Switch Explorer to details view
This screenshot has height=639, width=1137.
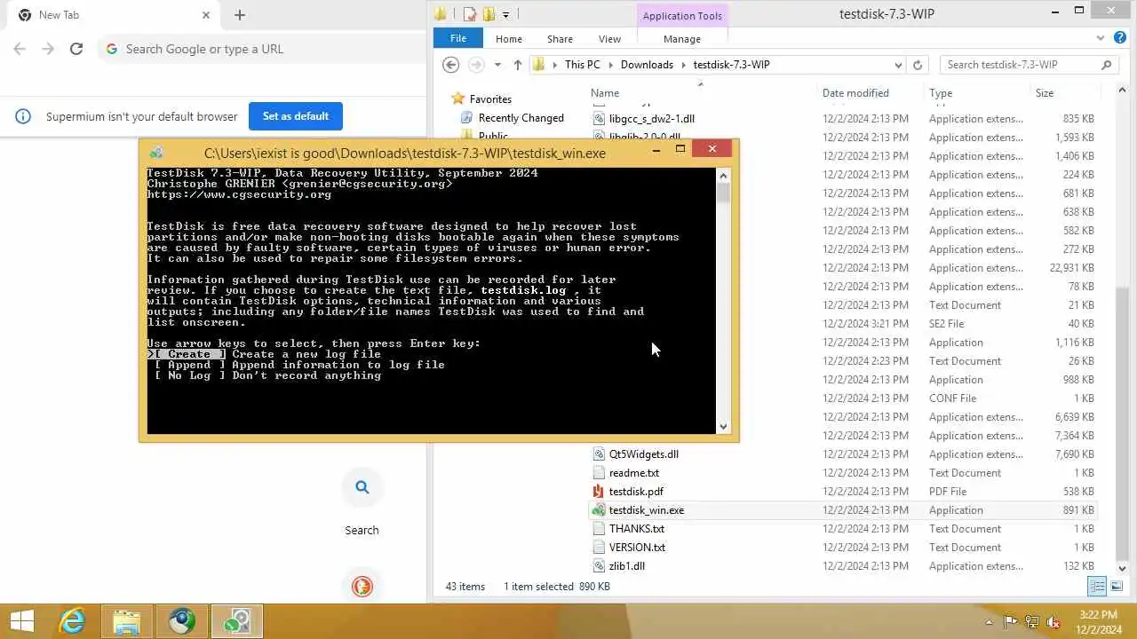coord(1097,586)
